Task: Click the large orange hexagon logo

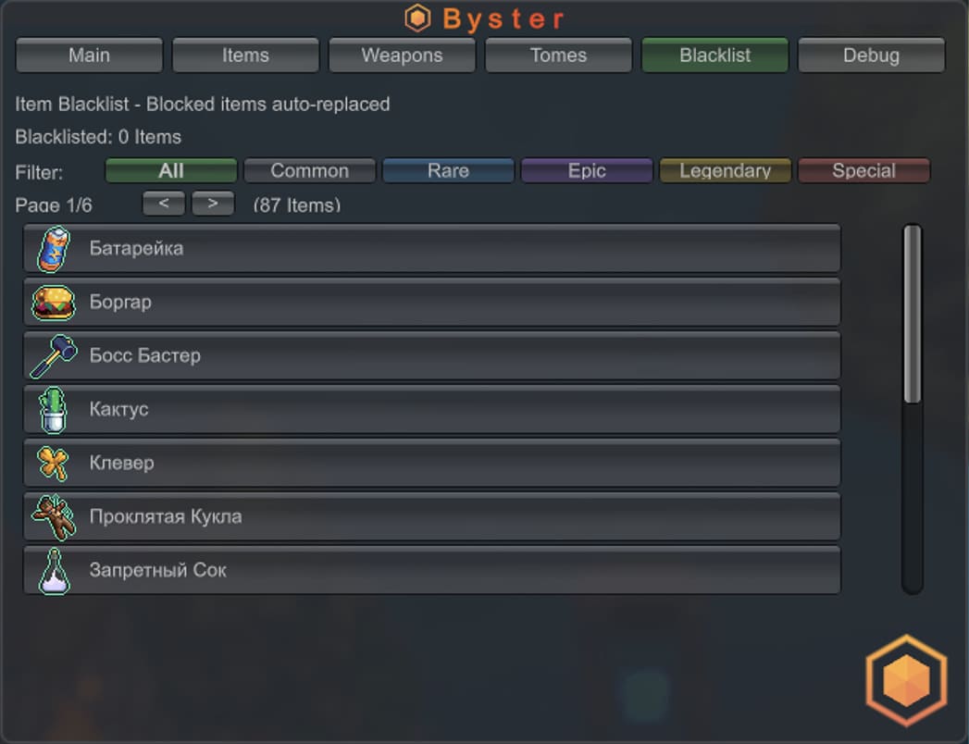Action: click(x=907, y=680)
